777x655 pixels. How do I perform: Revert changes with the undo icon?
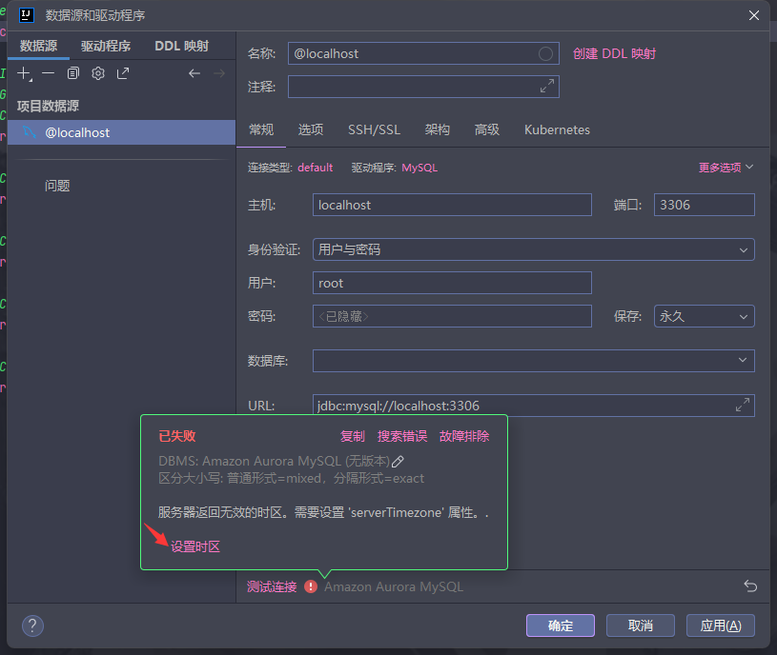click(750, 586)
